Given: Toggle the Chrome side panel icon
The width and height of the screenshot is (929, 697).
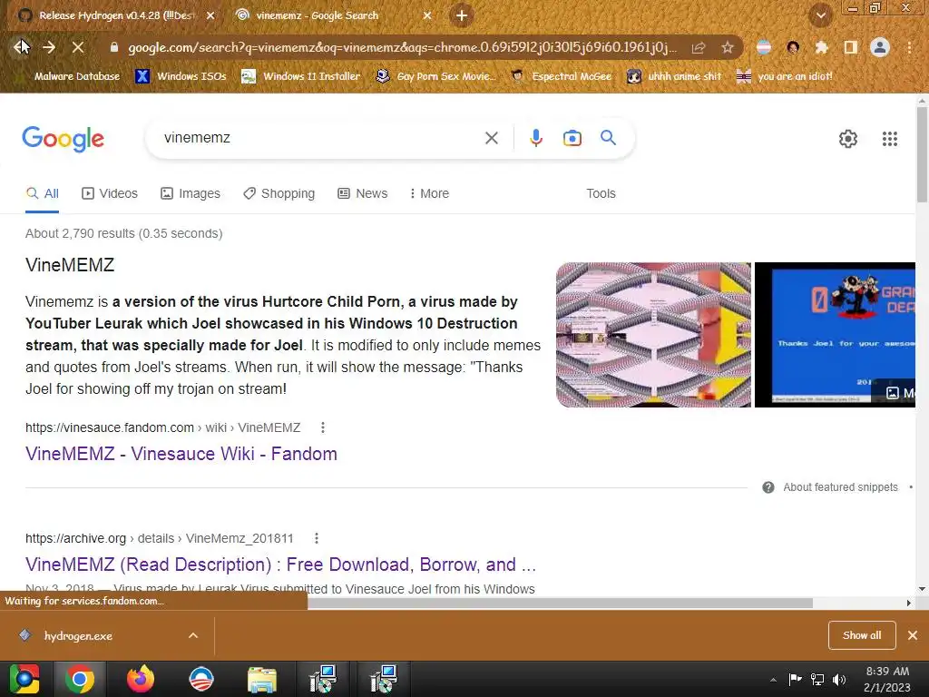Looking at the screenshot, I should (851, 47).
